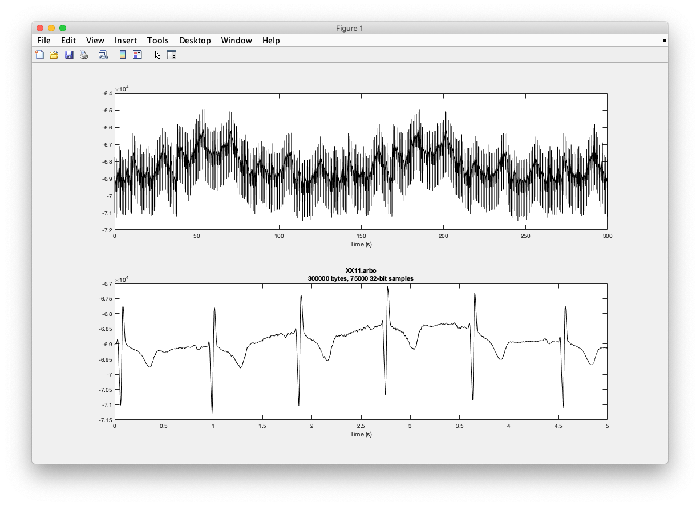Click the y-axis tick label -7.15 on the bottom plot
700x506 pixels.
(x=104, y=420)
